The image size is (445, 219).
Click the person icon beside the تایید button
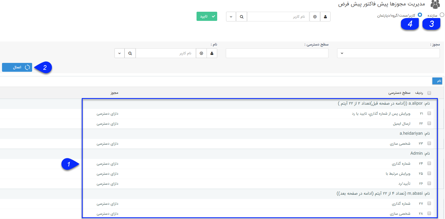(x=325, y=17)
